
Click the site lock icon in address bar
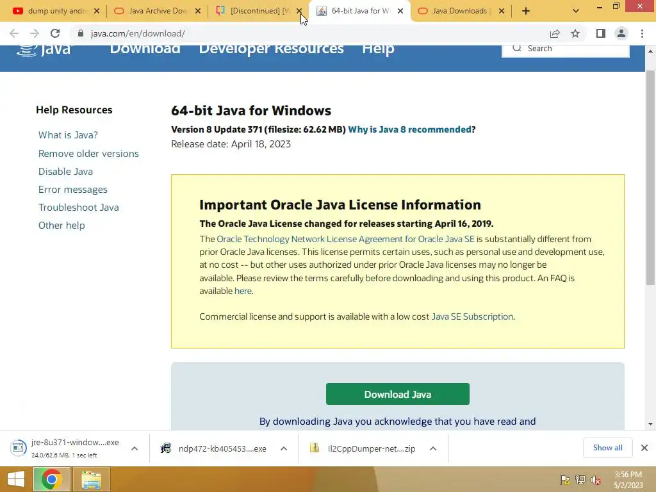coord(81,33)
